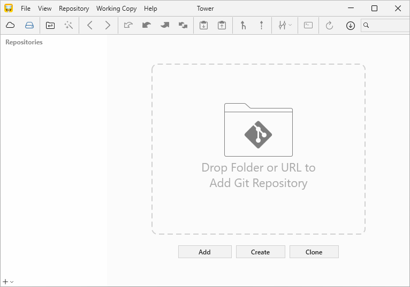Screen dimensions: 410x287
Task: Click the Quick Open icon
Action: pyautogui.click(x=50, y=25)
